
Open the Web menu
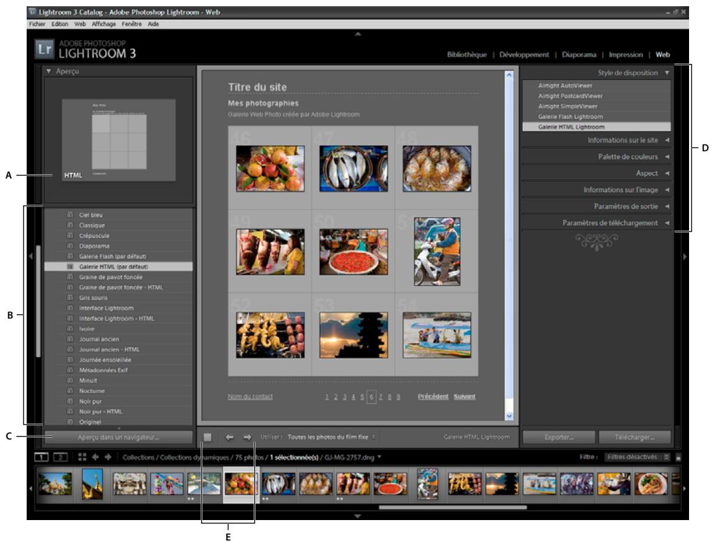coord(80,24)
